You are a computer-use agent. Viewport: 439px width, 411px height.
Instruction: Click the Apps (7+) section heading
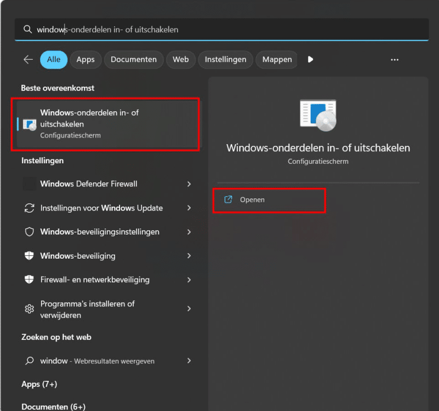[x=39, y=384]
